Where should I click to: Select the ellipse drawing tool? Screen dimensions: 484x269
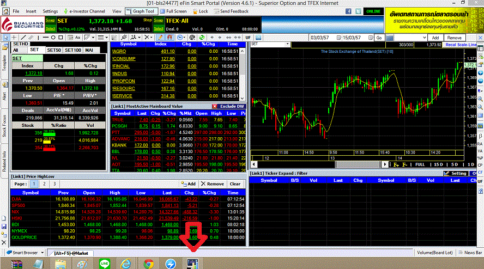point(53,38)
